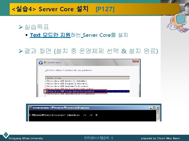Click the 'Select the edition of Windows' instruction text
This screenshot has height=141, width=189.
point(68,70)
